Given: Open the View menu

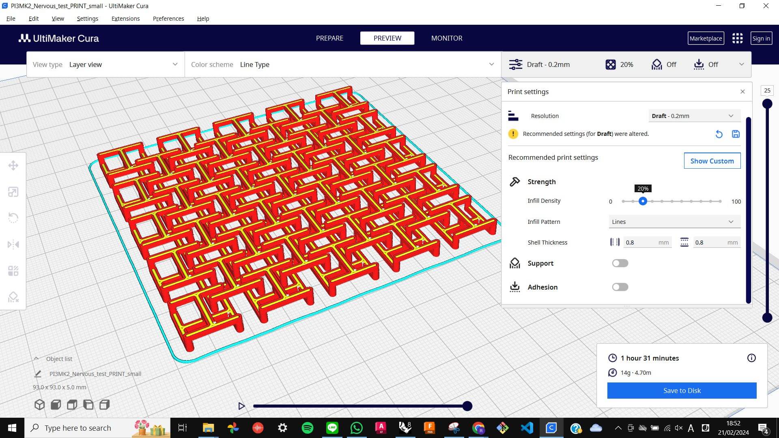Looking at the screenshot, I should pos(58,19).
